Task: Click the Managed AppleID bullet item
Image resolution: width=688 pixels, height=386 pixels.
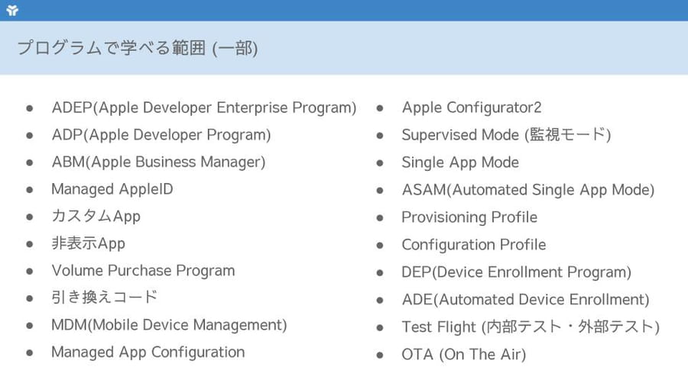Action: 112,189
